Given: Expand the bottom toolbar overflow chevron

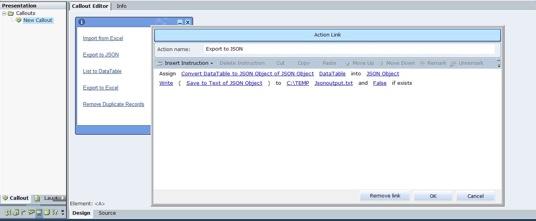Looking at the screenshot, I should click(63, 212).
